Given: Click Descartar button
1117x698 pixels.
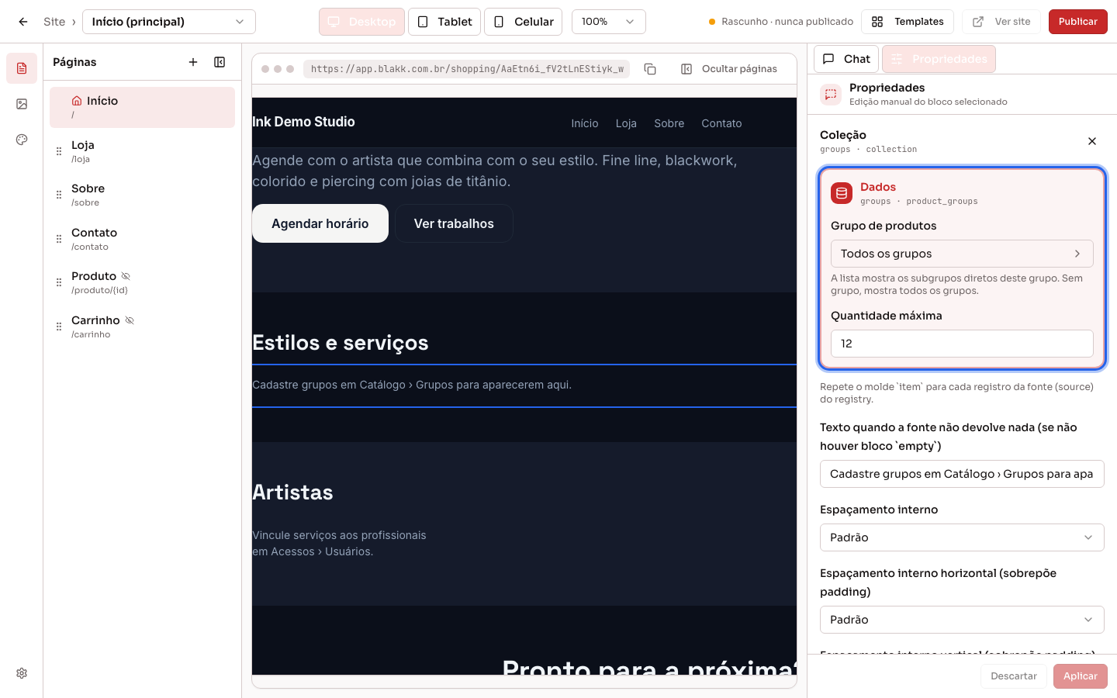Looking at the screenshot, I should coord(1014,676).
